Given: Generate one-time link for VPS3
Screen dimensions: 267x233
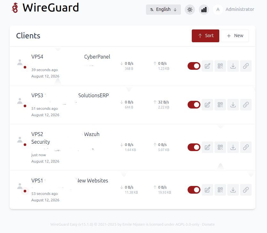Looking at the screenshot, I should click(x=246, y=105).
